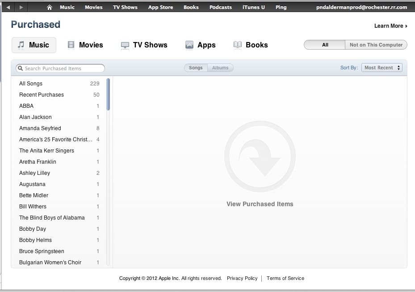Choose Amanda Seyfried from the list

point(59,128)
